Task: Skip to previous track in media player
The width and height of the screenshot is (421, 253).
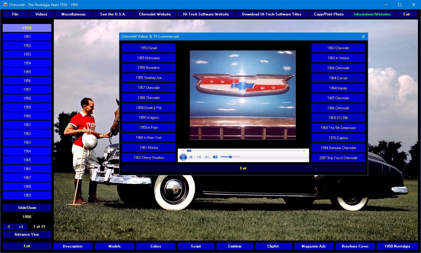Action: pos(199,157)
